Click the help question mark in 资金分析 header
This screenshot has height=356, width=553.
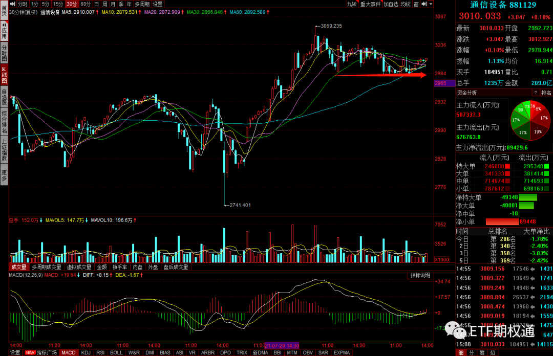tap(535, 93)
